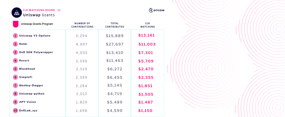The height and width of the screenshot is (117, 285).
Task: Open the Uniswap V3 Options grant
Action: (35, 36)
